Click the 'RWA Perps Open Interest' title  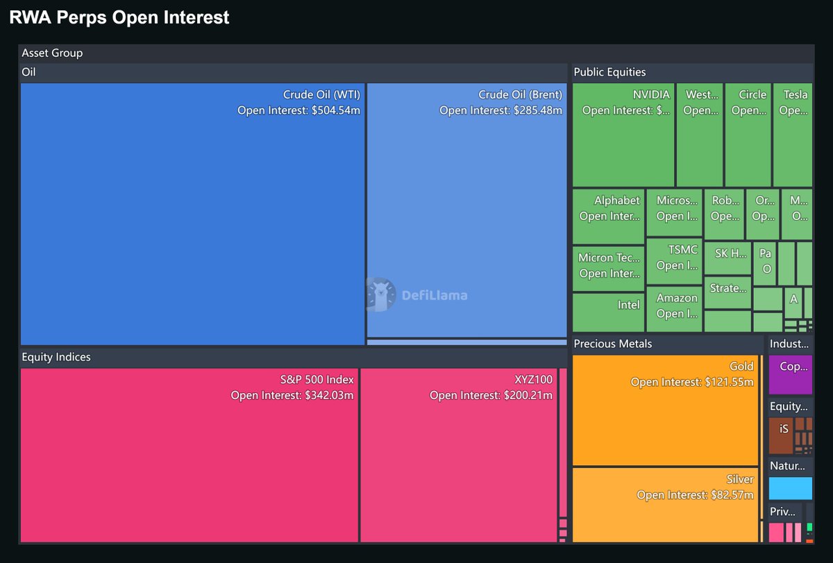point(119,17)
